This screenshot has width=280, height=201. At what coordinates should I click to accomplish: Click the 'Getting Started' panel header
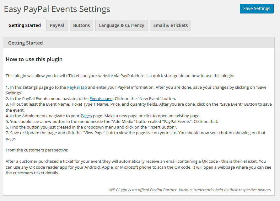[x=138, y=43]
